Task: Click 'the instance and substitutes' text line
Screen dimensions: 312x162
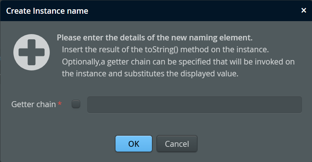Action: tap(150, 74)
